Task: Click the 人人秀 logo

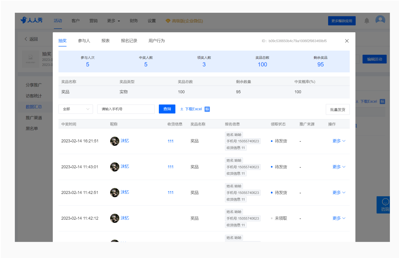Action: pos(32,20)
